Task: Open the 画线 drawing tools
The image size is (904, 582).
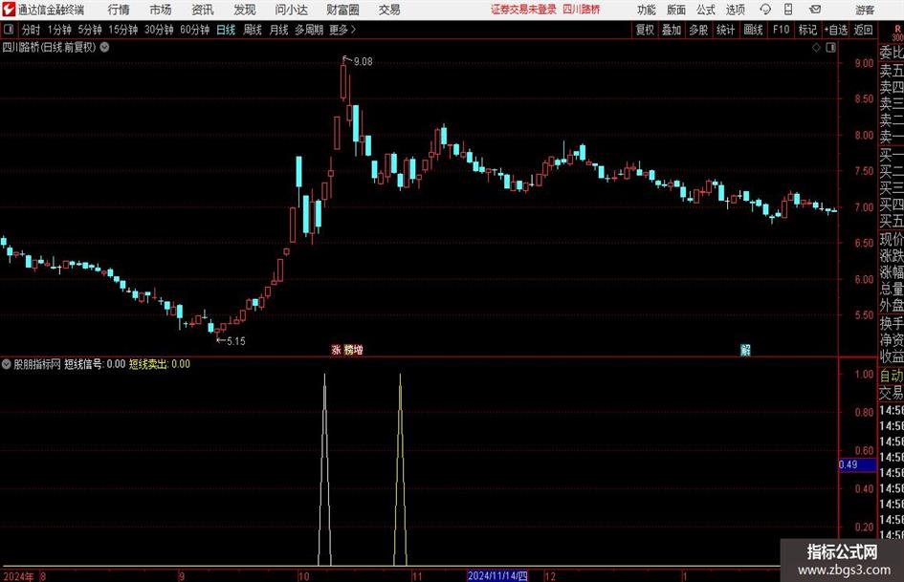Action: click(754, 30)
